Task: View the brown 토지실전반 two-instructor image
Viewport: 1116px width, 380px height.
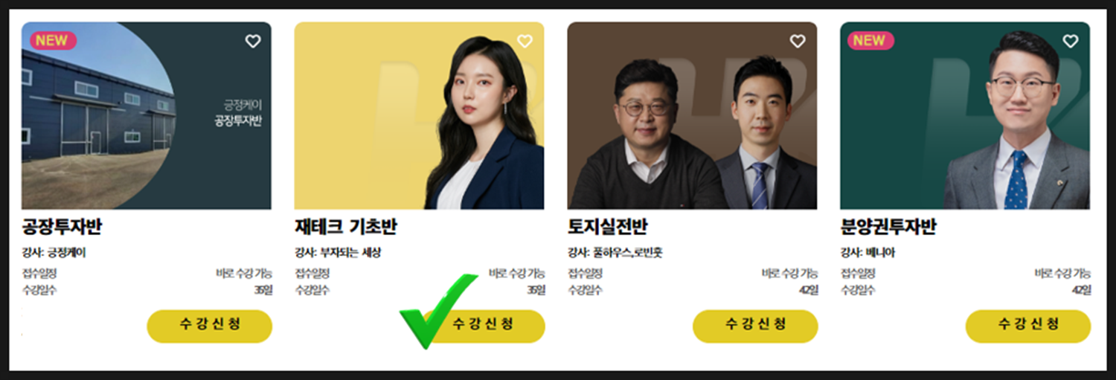Action: (692, 115)
